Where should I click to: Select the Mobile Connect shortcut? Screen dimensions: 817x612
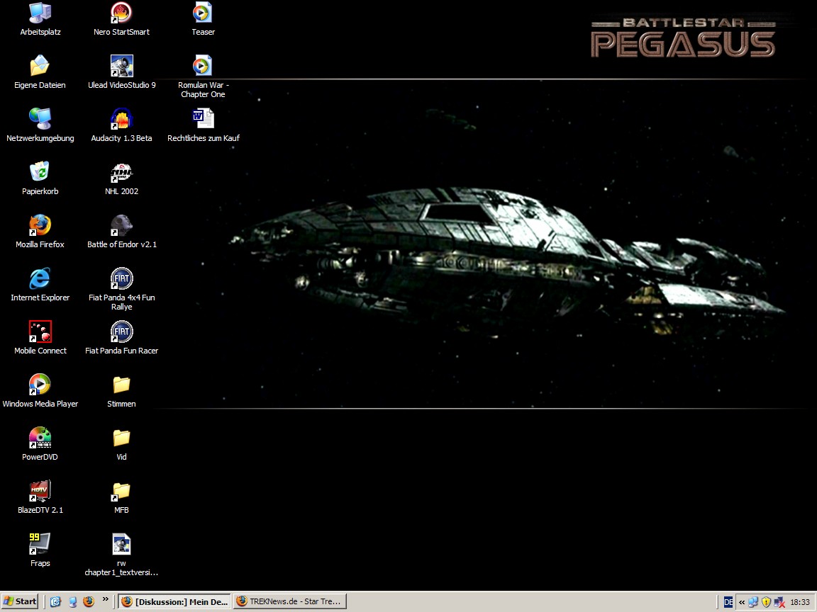pyautogui.click(x=40, y=331)
